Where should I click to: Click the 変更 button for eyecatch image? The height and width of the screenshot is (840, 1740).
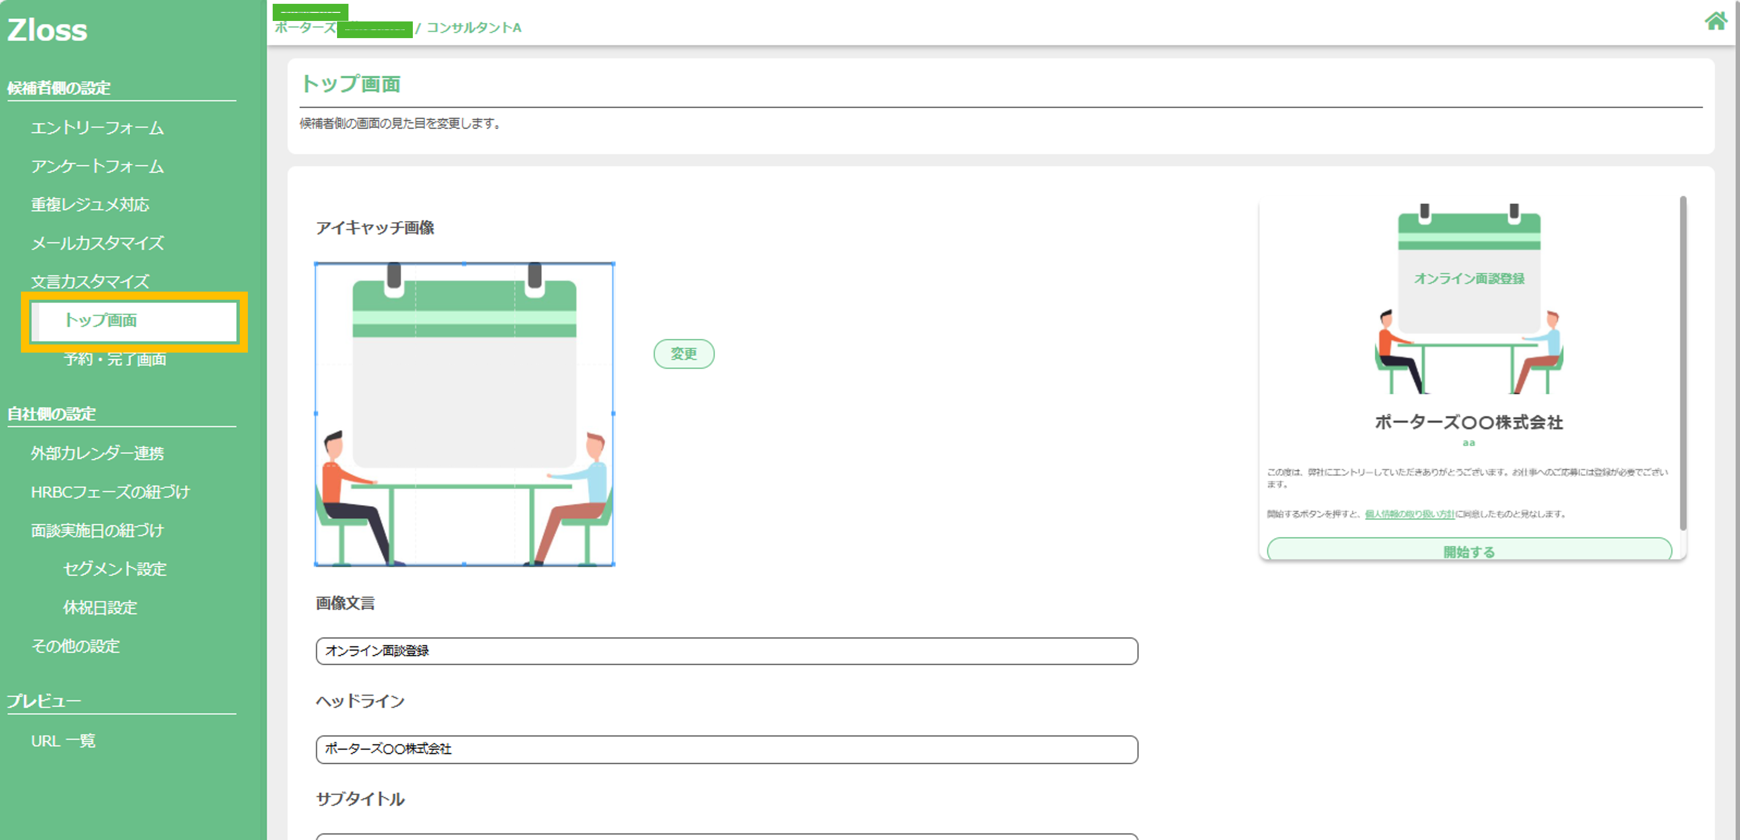click(x=683, y=354)
